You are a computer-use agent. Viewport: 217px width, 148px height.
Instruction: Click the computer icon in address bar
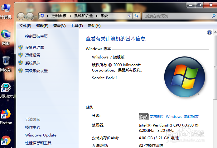coord(42,16)
